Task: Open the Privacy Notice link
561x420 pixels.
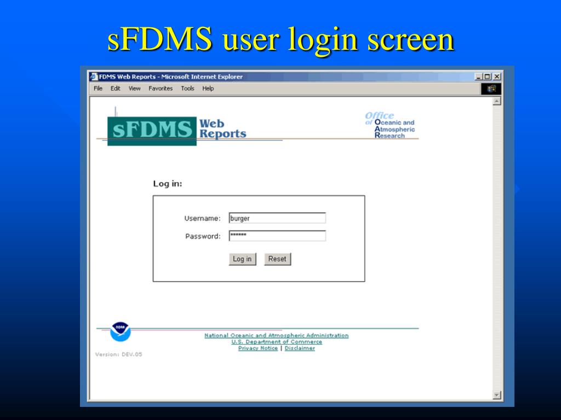Action: pyautogui.click(x=258, y=348)
